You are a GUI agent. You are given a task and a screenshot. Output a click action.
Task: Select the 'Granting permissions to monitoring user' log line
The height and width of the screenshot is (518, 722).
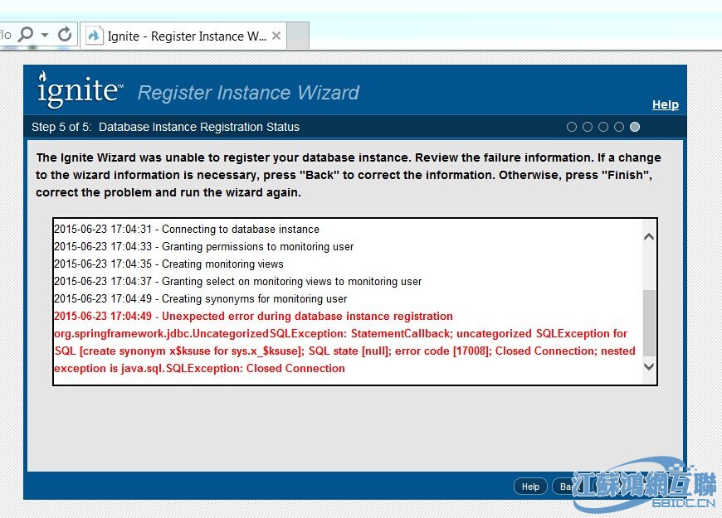(203, 247)
